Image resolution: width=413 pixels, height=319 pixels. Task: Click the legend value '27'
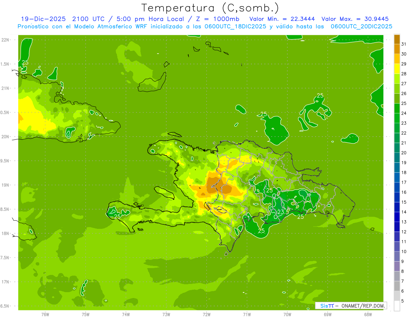point(404,84)
